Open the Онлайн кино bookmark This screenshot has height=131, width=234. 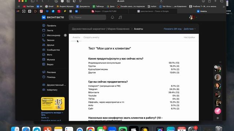pyautogui.click(x=131, y=7)
